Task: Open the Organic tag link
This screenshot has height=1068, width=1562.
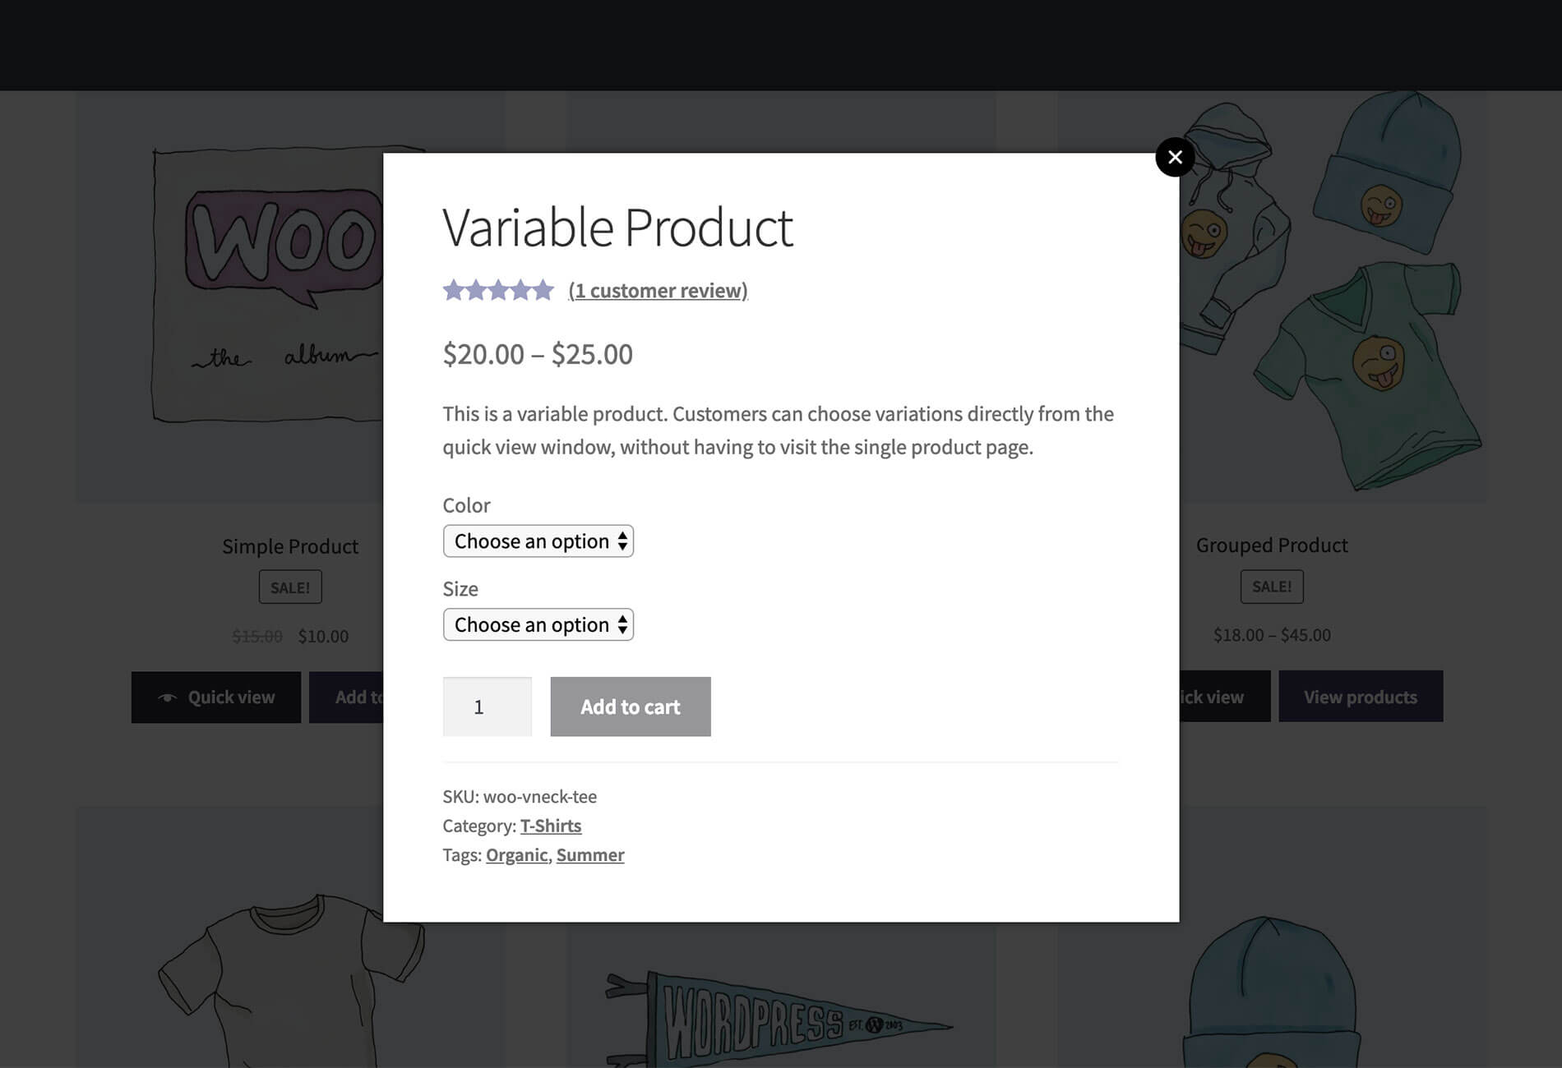Action: [x=516, y=855]
